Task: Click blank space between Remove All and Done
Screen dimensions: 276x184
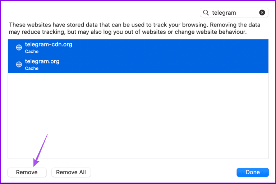Action: pos(164,172)
